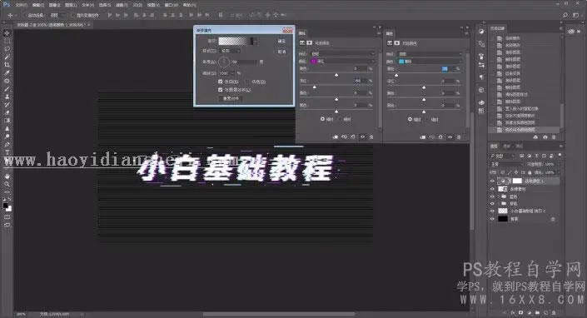Toggle the Reverse checkbox in Gradient Fill
The height and width of the screenshot is (318, 587).
tap(221, 82)
